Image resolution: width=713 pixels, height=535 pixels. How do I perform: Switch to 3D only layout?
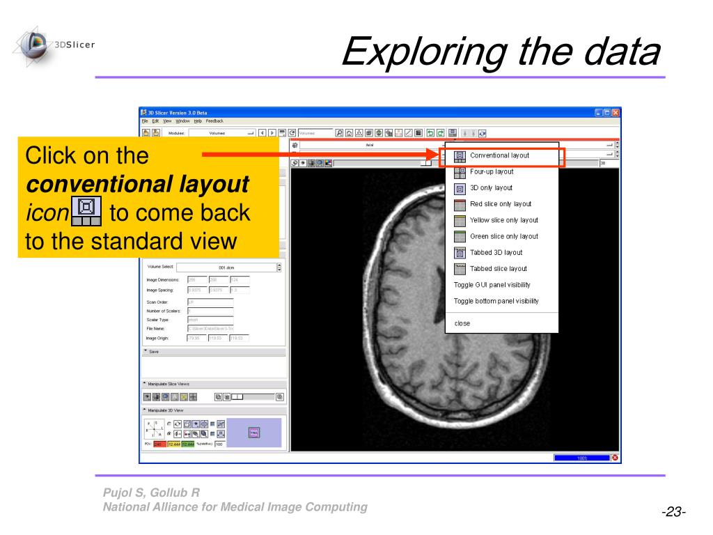pyautogui.click(x=501, y=188)
